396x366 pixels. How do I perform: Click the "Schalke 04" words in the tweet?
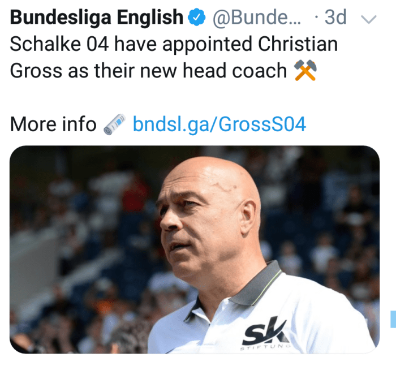tap(59, 44)
